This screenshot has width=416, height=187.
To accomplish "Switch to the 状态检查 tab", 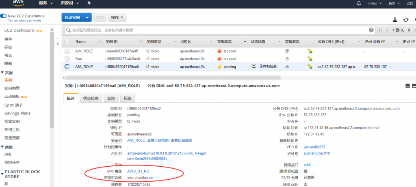I will (91, 98).
